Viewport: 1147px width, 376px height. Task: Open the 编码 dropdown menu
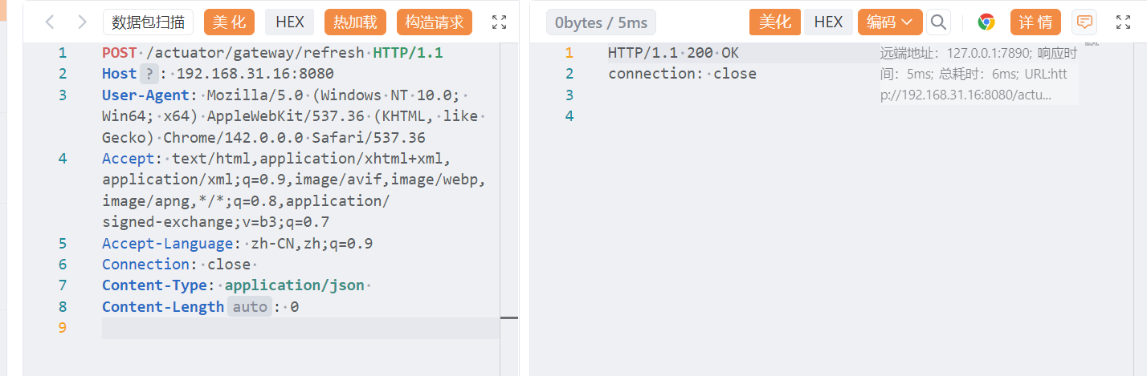pyautogui.click(x=890, y=22)
